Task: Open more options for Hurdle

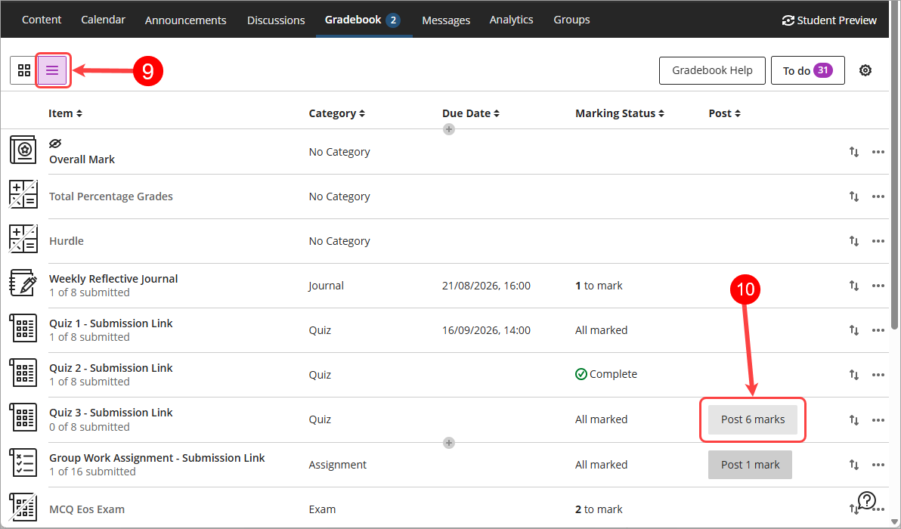Action: pyautogui.click(x=878, y=241)
